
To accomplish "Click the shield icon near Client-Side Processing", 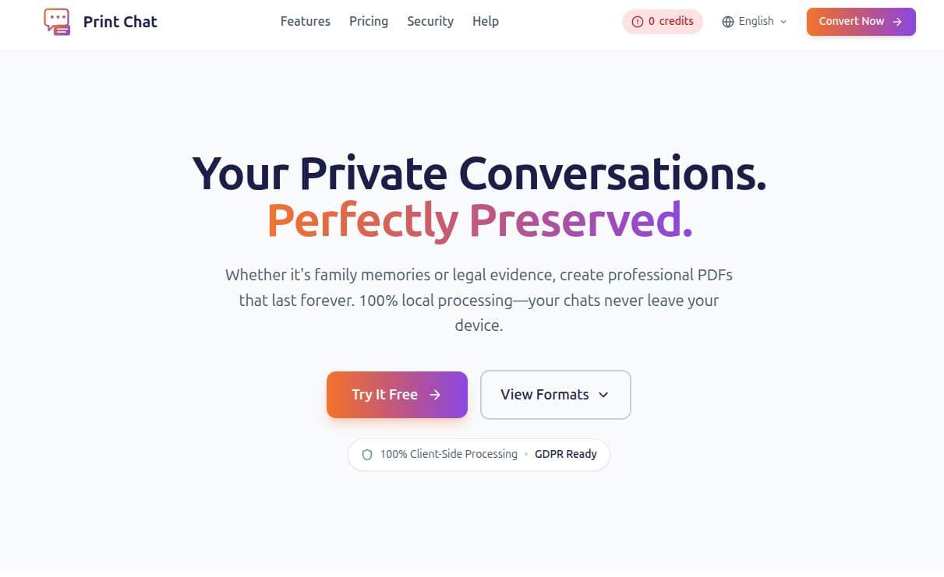I will (x=366, y=454).
